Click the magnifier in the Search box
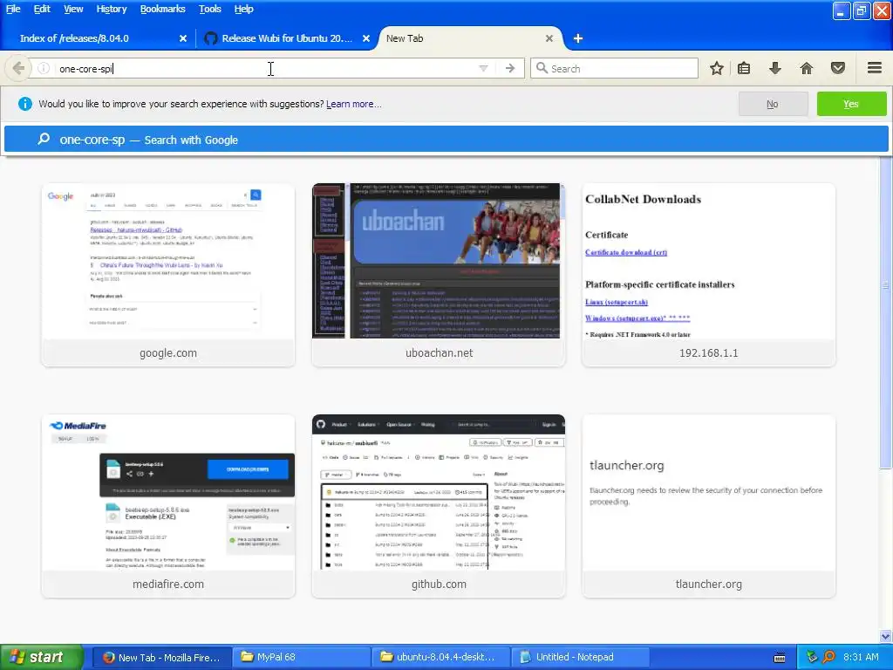 542,68
